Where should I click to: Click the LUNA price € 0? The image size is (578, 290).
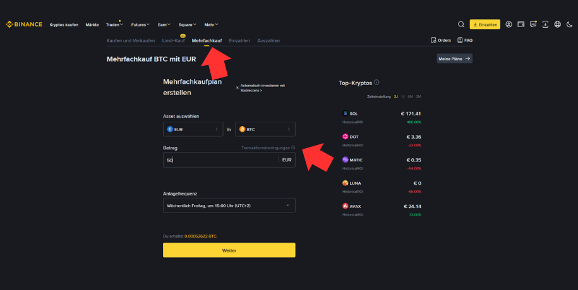point(418,183)
